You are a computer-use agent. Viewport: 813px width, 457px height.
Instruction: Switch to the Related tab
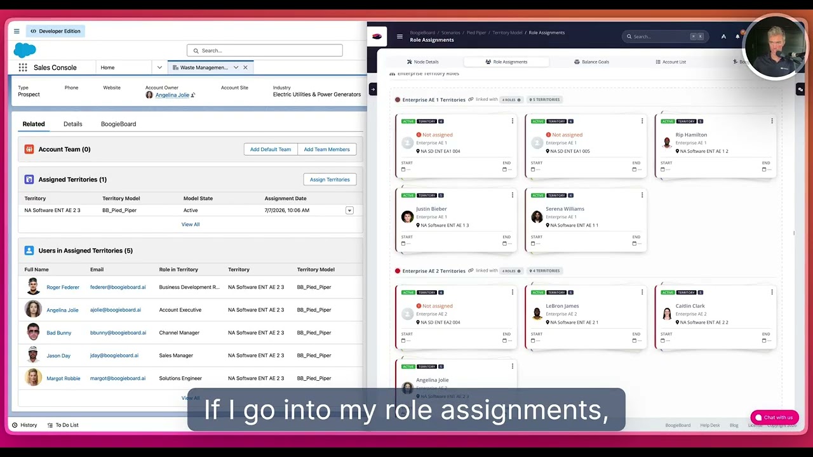tap(34, 124)
